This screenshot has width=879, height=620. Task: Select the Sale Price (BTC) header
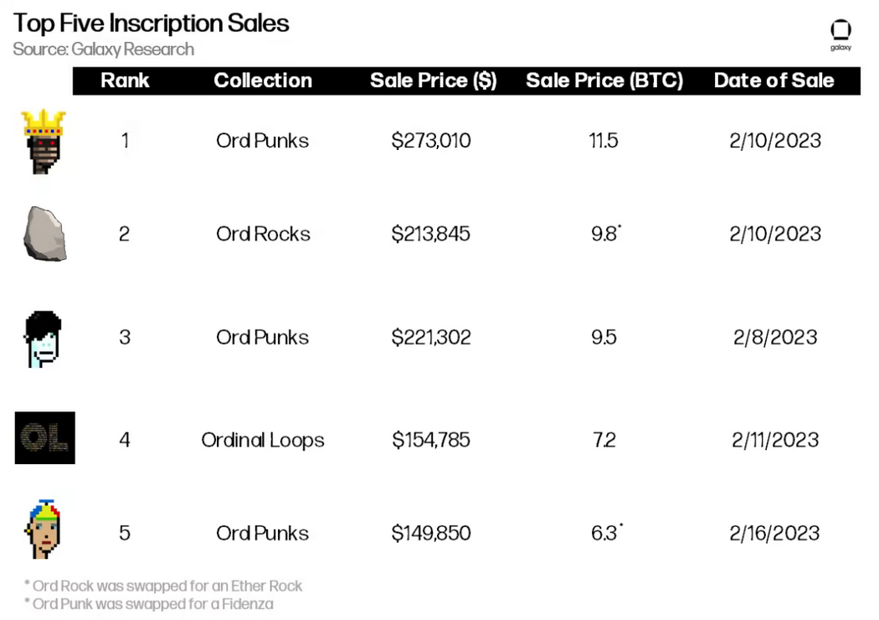point(604,80)
